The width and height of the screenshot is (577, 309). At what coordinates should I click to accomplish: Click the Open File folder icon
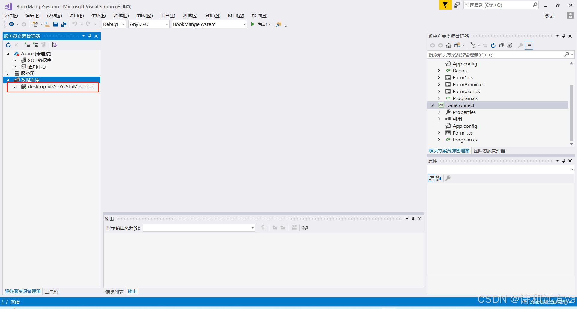(47, 24)
